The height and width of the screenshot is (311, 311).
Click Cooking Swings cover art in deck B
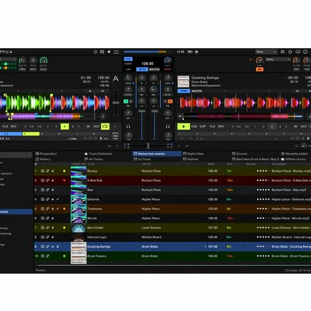[x=183, y=81]
